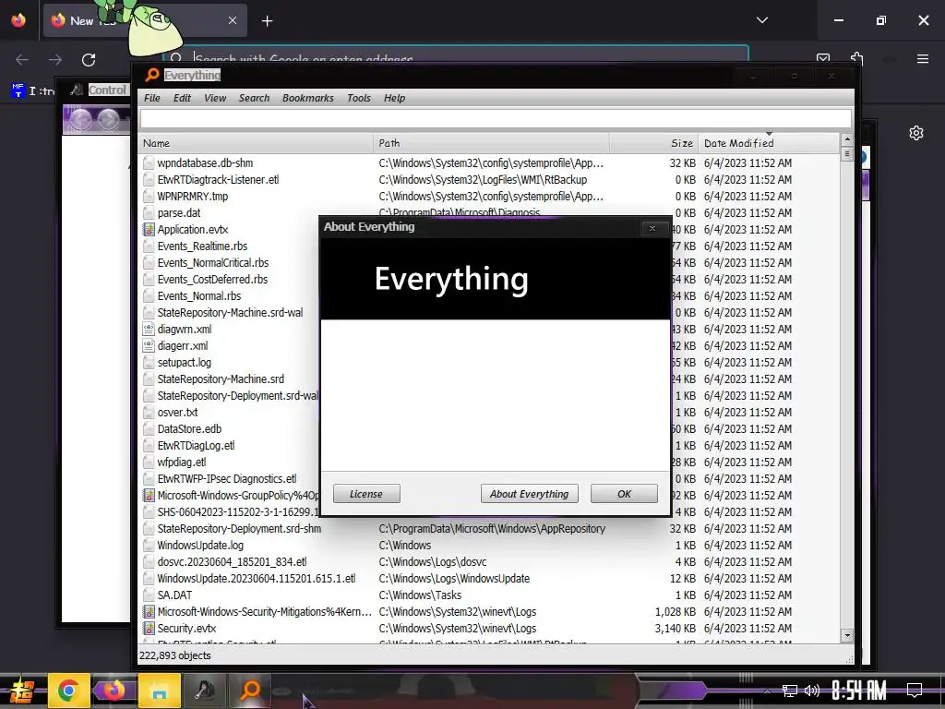Click the Microsoft-Windows-GroupPolicy event log icon
The height and width of the screenshot is (709, 945).
(x=149, y=495)
